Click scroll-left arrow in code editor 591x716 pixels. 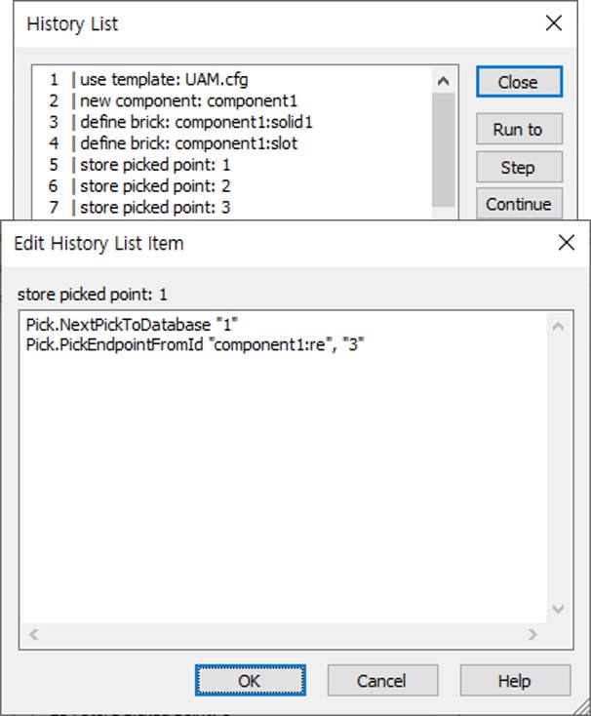(x=34, y=634)
